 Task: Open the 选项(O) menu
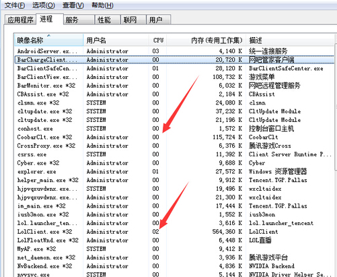pyautogui.click(x=44, y=5)
